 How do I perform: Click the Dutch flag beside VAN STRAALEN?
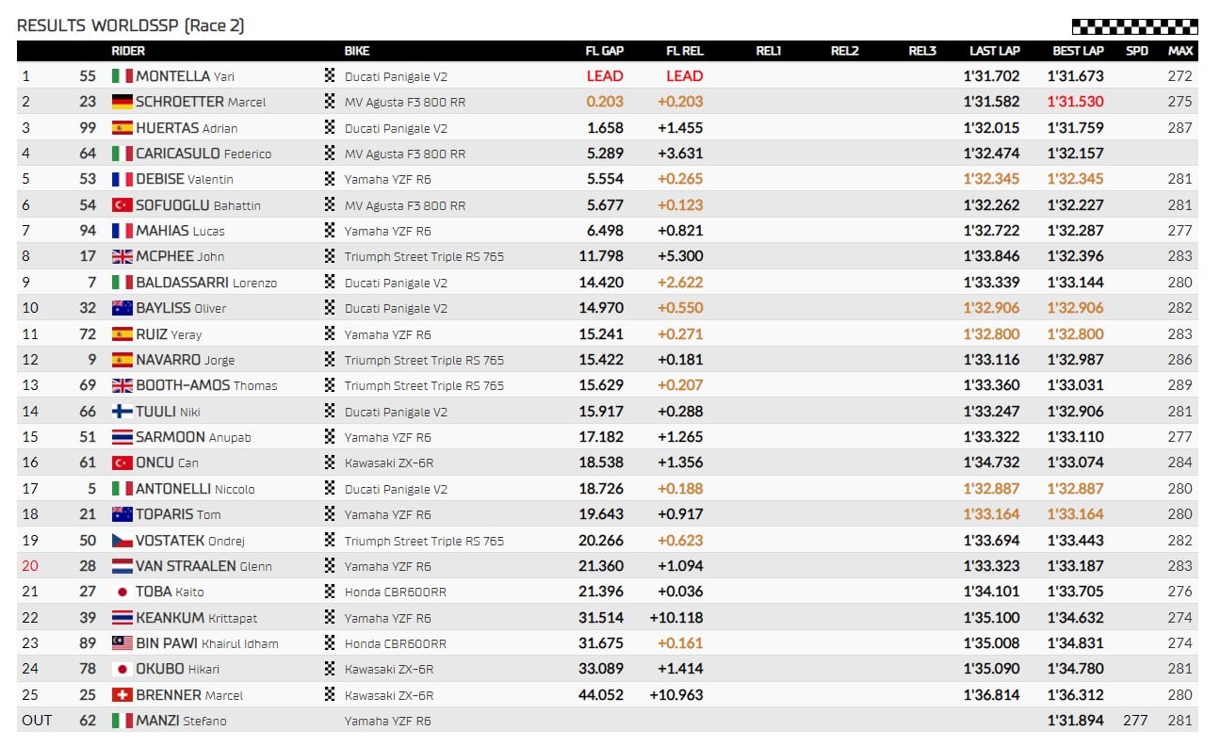122,566
